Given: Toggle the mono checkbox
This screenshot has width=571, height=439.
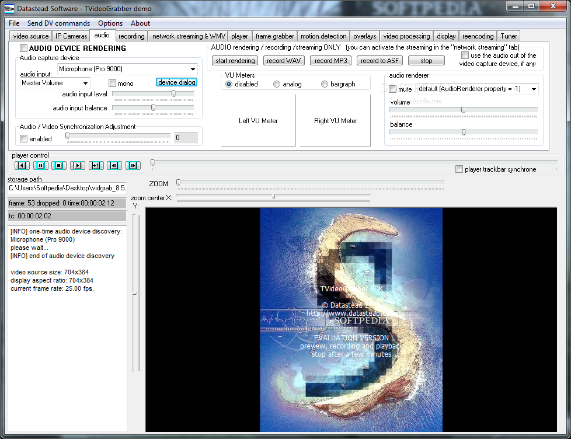Looking at the screenshot, I should 113,83.
